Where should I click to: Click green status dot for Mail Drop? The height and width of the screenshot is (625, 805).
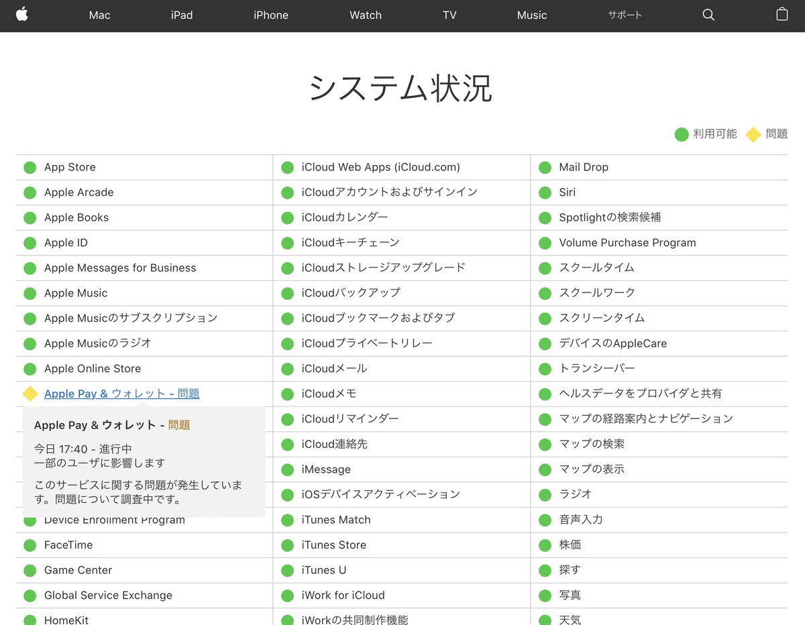(545, 167)
